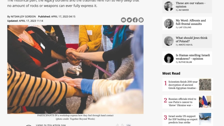224x126 pixels.
Task: Click the workshop hands article photo
Action: 75,69
